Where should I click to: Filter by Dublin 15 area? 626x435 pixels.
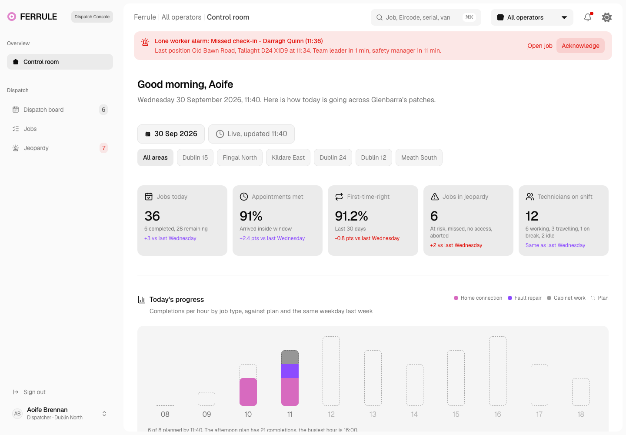195,157
